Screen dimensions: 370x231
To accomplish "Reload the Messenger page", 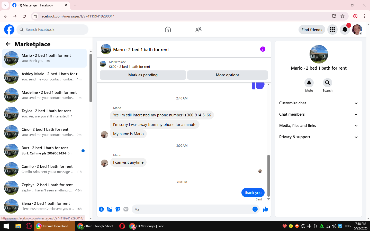I will tap(24, 16).
